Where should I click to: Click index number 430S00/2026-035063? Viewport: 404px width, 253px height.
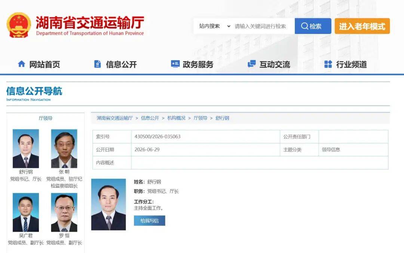pos(157,137)
